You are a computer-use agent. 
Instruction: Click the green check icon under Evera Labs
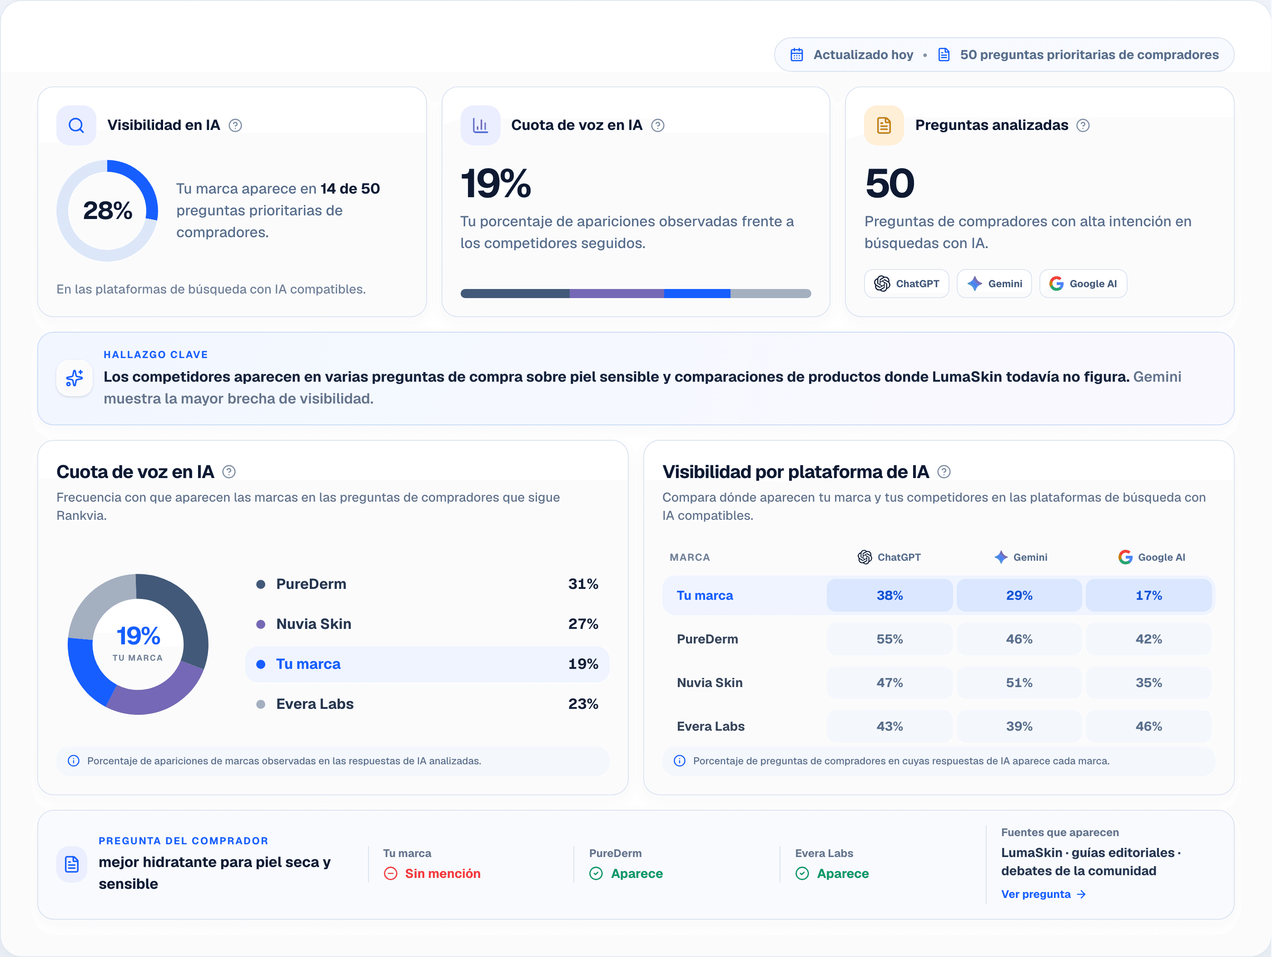coord(802,873)
